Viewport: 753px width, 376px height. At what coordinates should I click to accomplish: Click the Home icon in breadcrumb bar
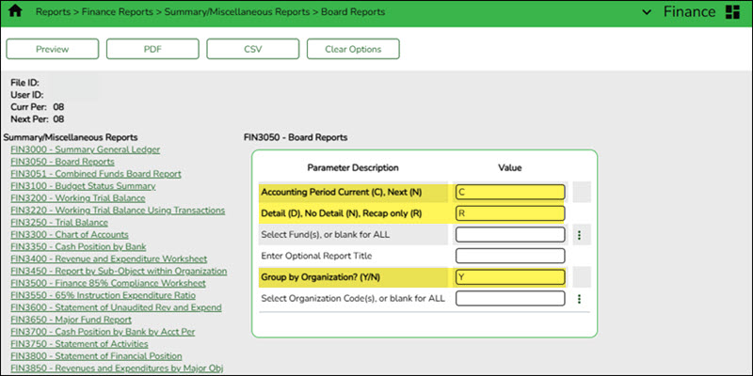(x=15, y=12)
